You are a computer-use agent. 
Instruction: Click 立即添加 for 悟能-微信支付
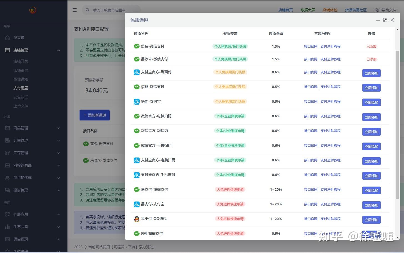(372, 88)
